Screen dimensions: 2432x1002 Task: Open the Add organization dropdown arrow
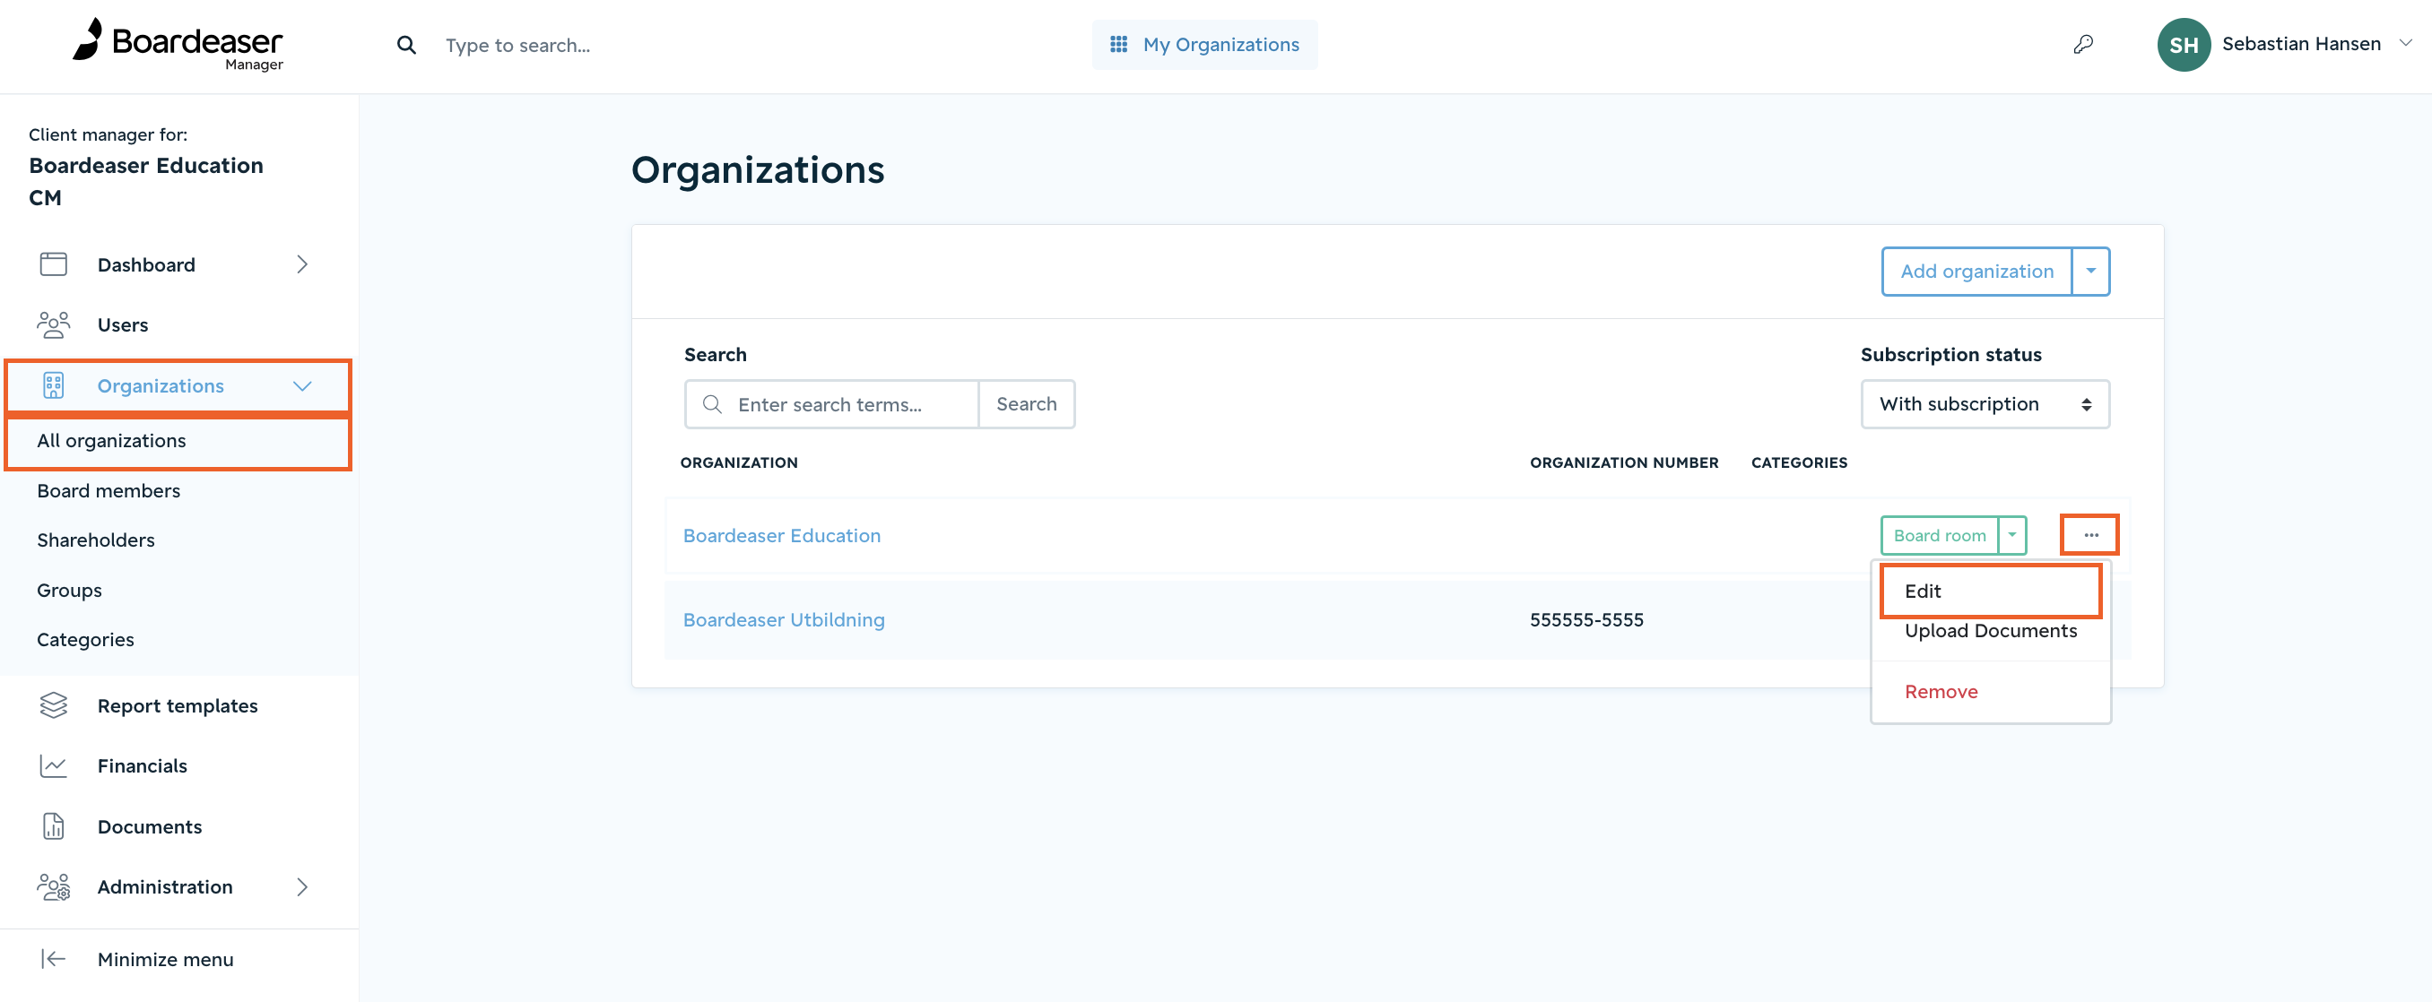pyautogui.click(x=2090, y=272)
